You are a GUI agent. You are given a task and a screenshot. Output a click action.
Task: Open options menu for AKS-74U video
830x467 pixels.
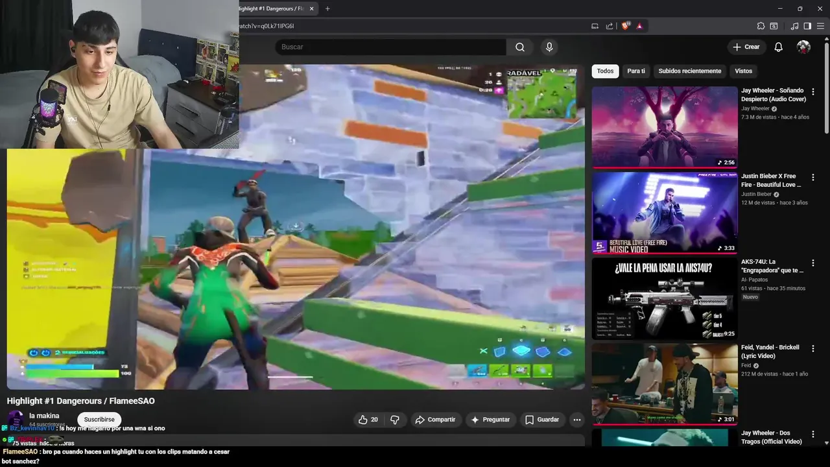coord(813,263)
